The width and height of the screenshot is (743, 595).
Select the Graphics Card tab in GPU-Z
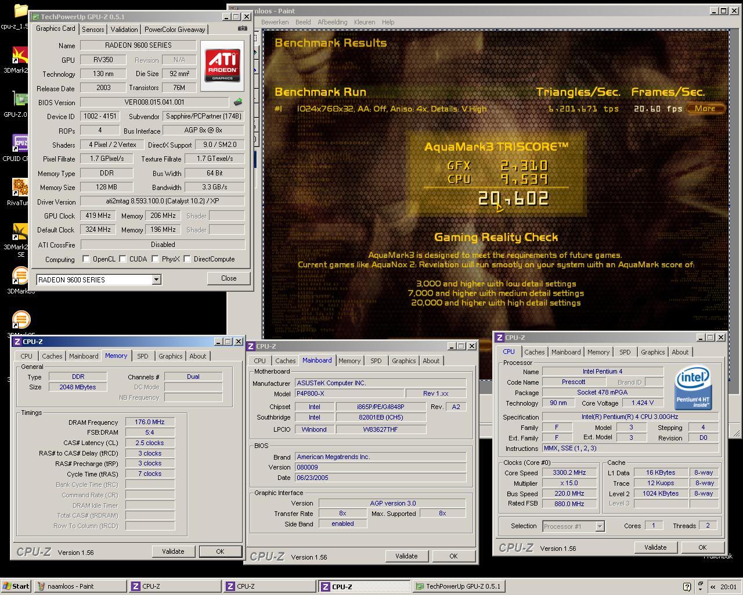[56, 28]
